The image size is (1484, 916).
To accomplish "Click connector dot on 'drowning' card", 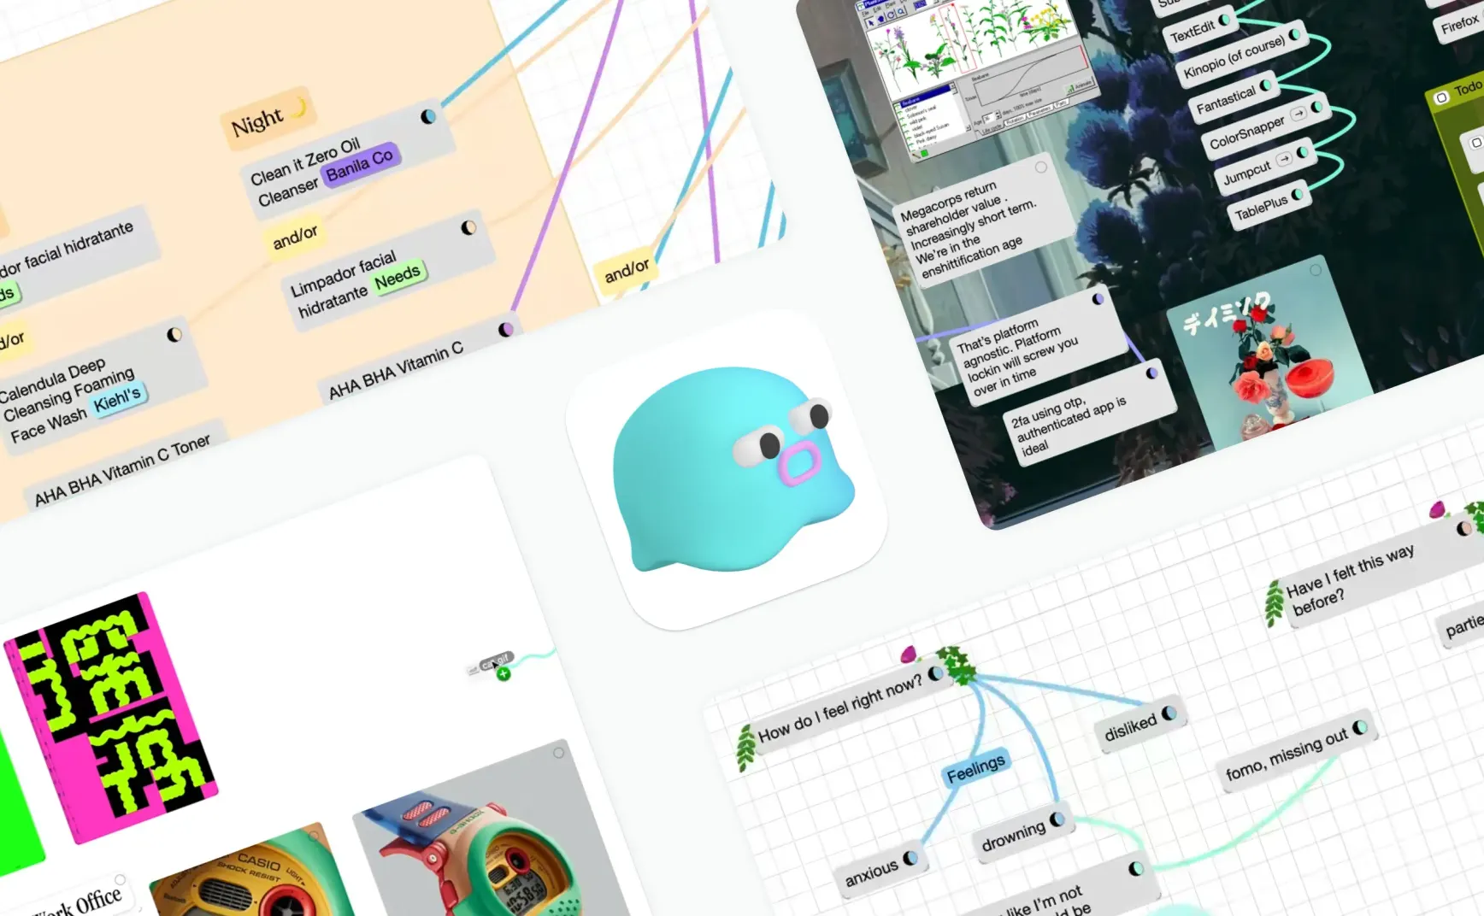I will pyautogui.click(x=1057, y=819).
